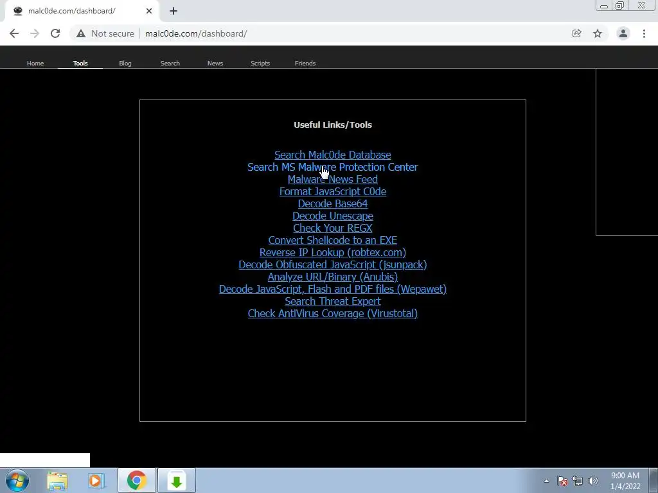Viewport: 658px width, 493px height.
Task: Open the Wepawet decode files link
Action: pyautogui.click(x=333, y=288)
